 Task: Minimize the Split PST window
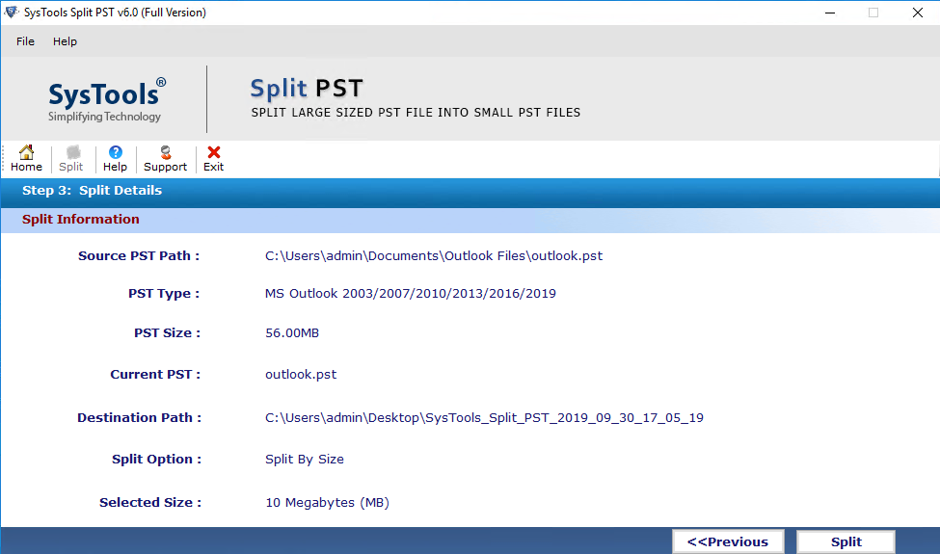pyautogui.click(x=830, y=13)
